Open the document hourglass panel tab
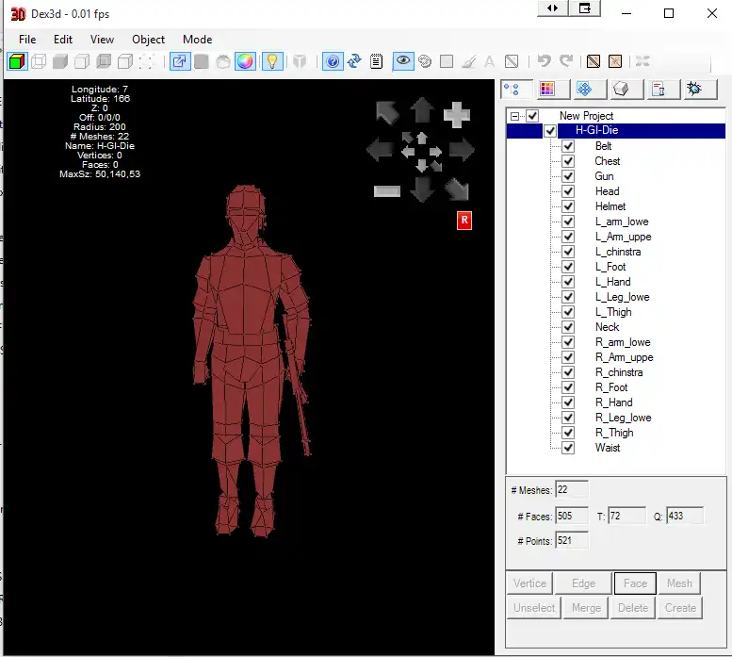Viewport: 732px width, 657px height. coord(664,89)
